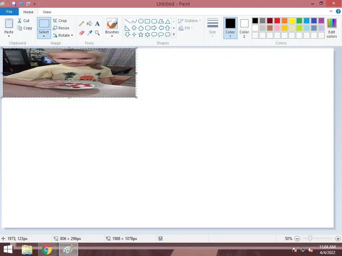This screenshot has width=342, height=256.
Task: Choose the Line shape
Action: (127, 21)
